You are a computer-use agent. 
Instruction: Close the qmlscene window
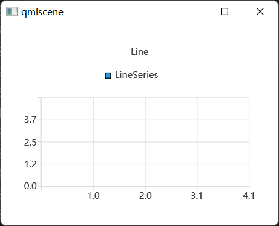260,11
